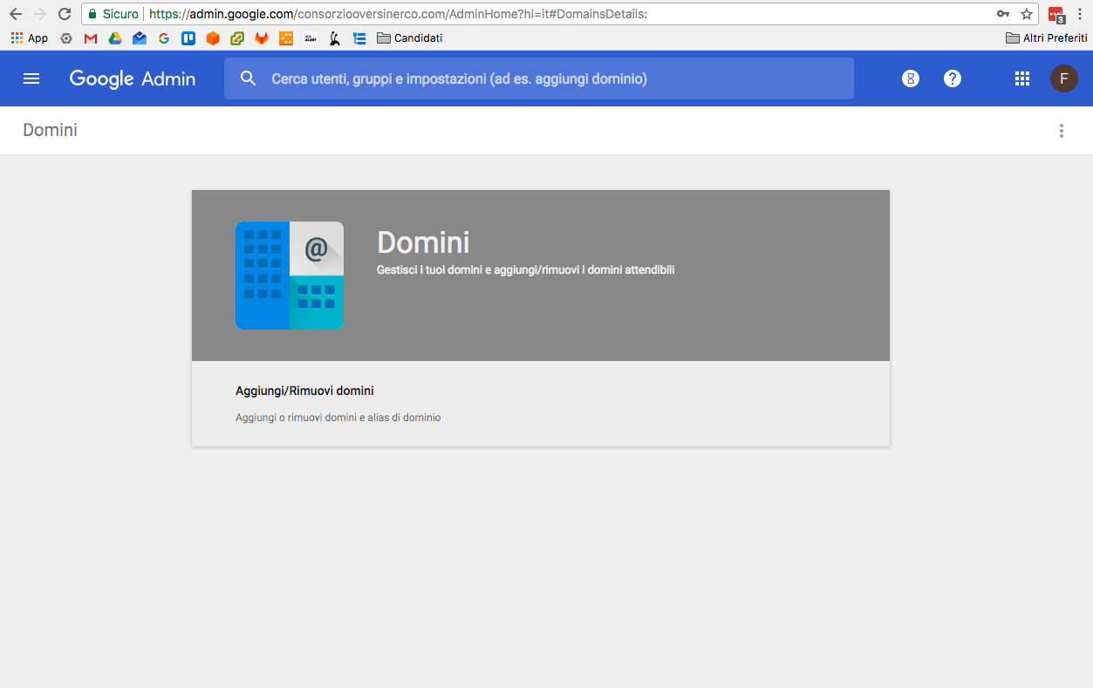
Task: Open the gray hexagon bookmark
Action: 66,38
